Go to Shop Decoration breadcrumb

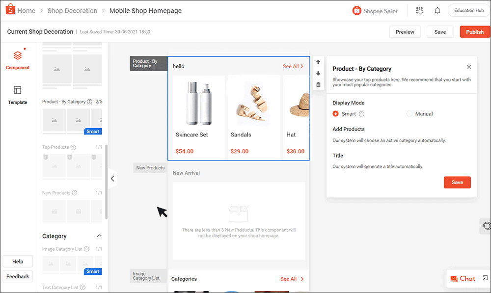coord(72,10)
